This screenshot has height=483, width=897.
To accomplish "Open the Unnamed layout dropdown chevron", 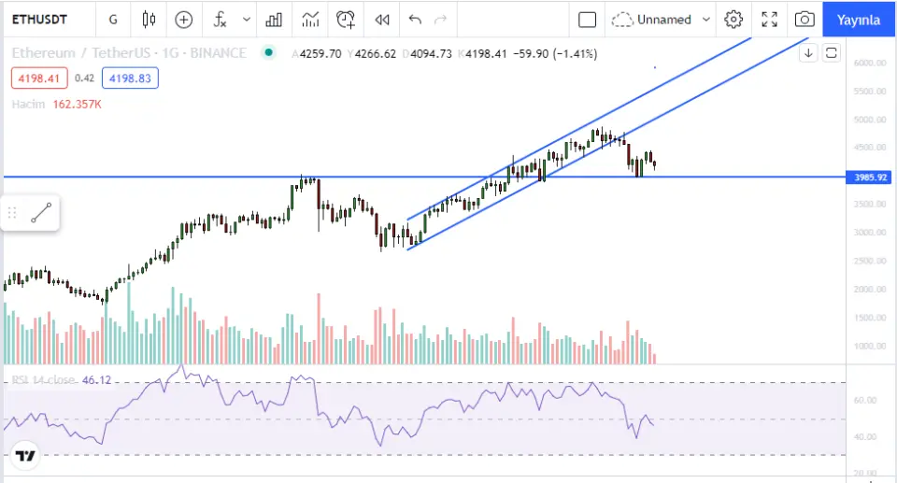I will [706, 20].
